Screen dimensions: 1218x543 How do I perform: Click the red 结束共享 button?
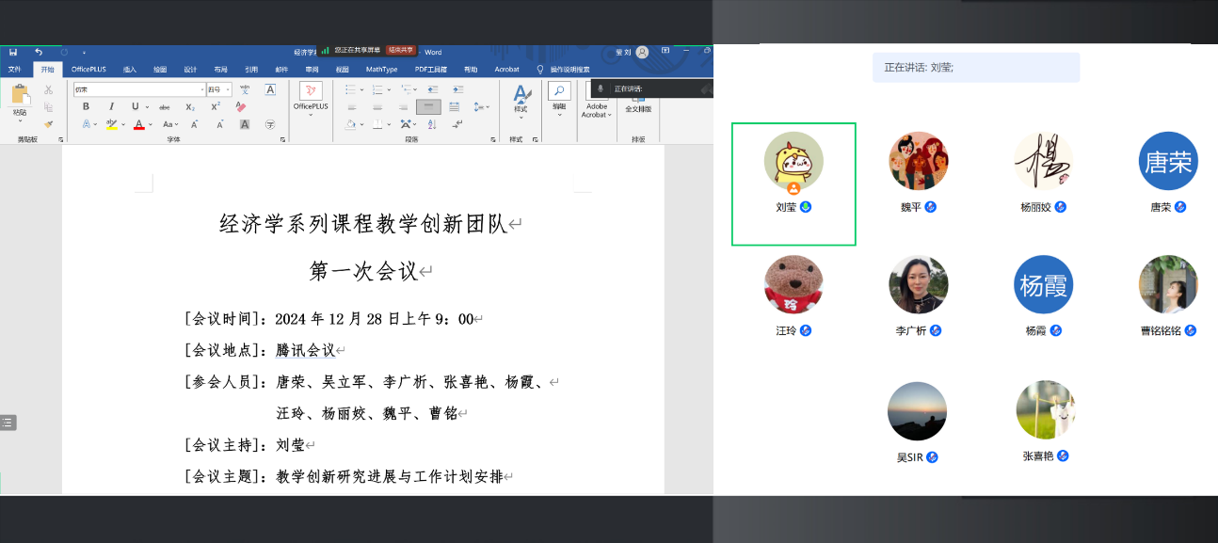(400, 51)
